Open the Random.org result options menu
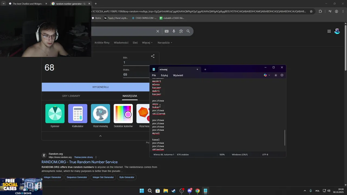This screenshot has width=347, height=195. click(96, 157)
